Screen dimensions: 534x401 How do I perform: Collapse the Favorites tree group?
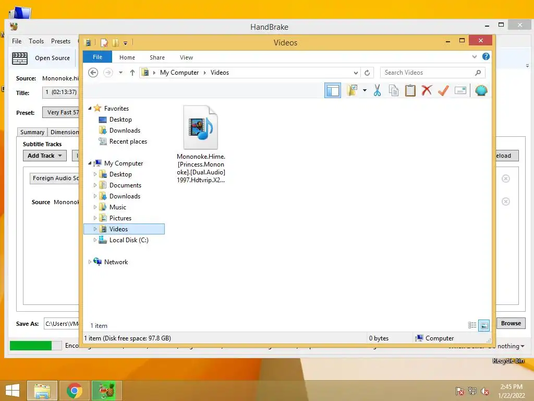click(x=90, y=109)
